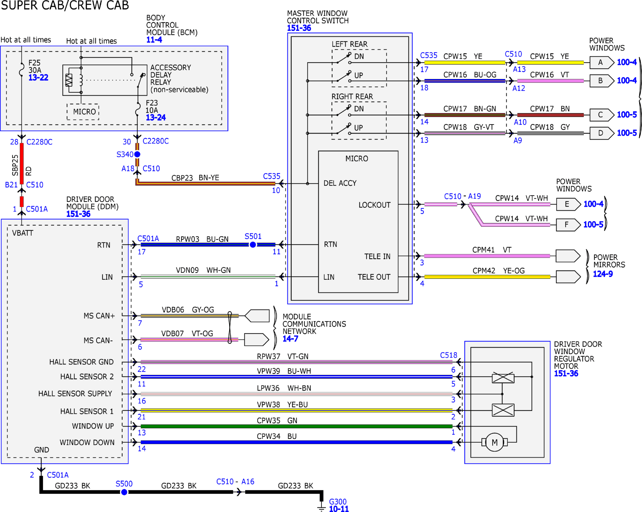642x512 pixels.
Task: Click the VBATT terminal label in DDM
Action: tap(23, 233)
